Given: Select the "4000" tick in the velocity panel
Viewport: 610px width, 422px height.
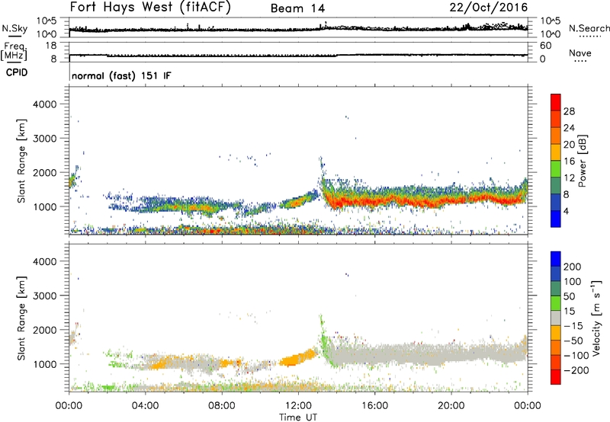Looking at the screenshot, I should [x=44, y=261].
